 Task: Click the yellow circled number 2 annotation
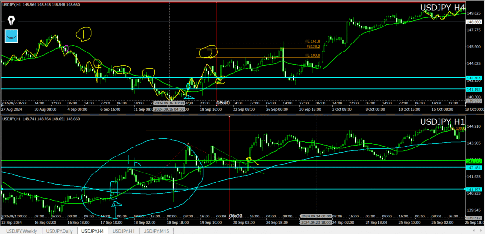point(208,52)
